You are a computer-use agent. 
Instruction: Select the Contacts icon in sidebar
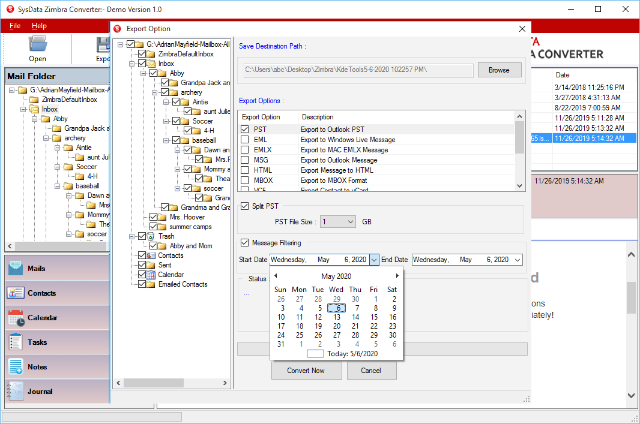pyautogui.click(x=16, y=293)
